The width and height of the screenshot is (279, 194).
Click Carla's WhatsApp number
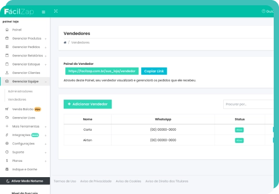pyautogui.click(x=163, y=130)
